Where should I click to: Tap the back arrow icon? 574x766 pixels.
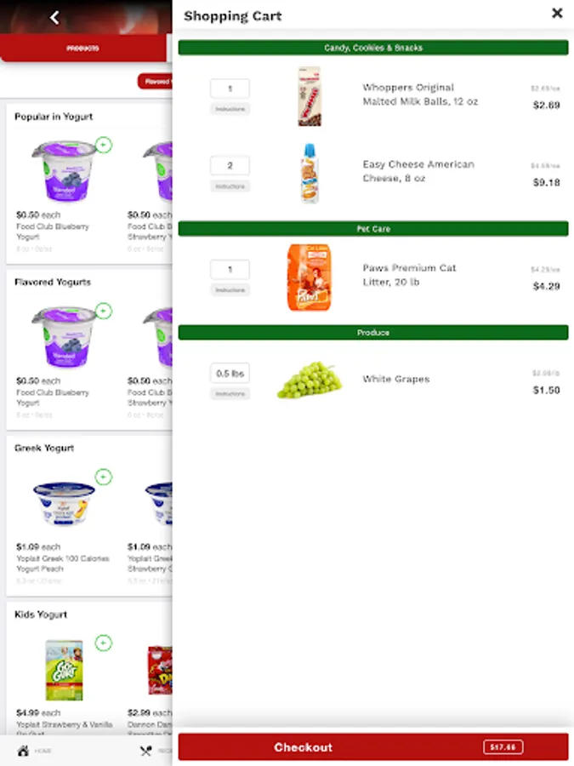[54, 18]
